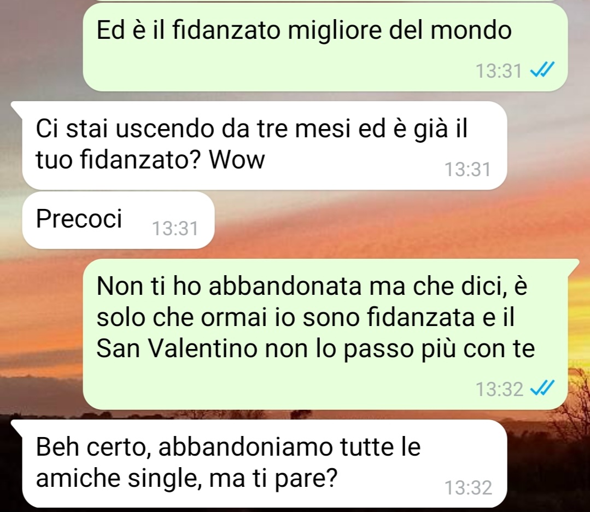Click the word "Wow" in the received message
Viewport: 590px width, 512px height.
237,160
